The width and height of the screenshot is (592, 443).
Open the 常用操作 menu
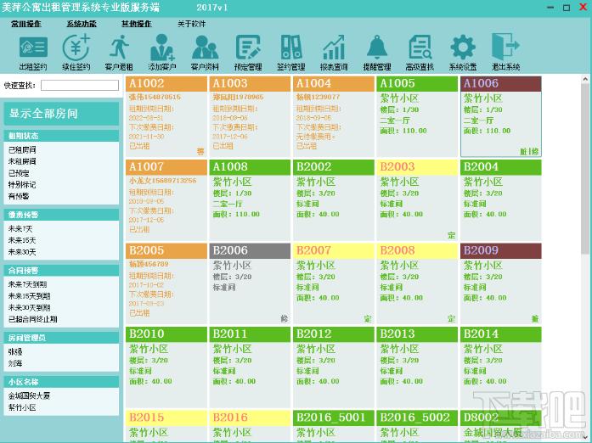click(26, 24)
